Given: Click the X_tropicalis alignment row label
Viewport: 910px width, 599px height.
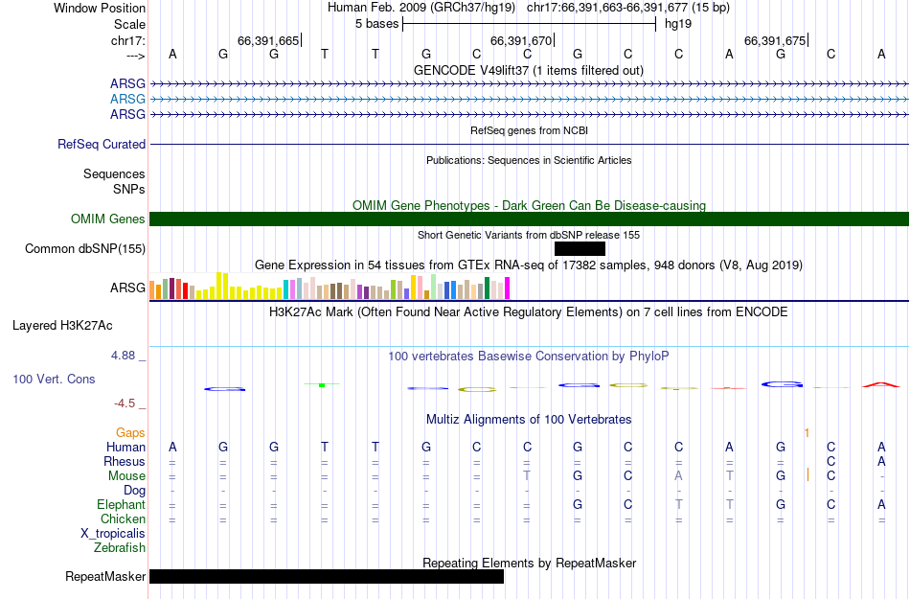Looking at the screenshot, I should point(113,534).
